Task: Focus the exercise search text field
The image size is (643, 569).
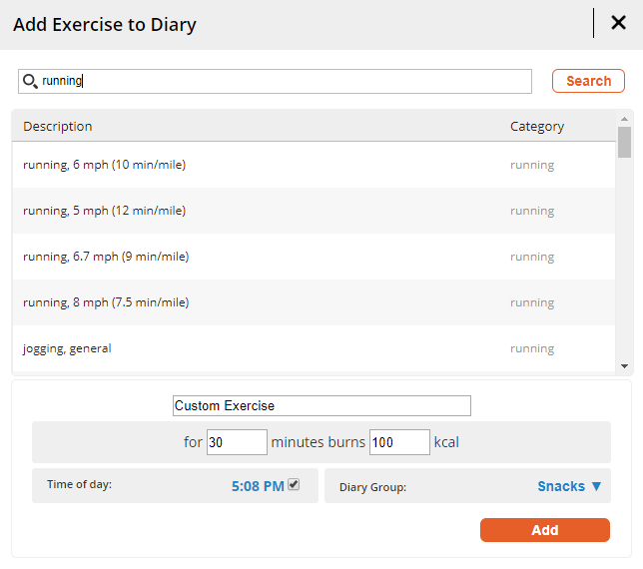Action: coord(285,81)
